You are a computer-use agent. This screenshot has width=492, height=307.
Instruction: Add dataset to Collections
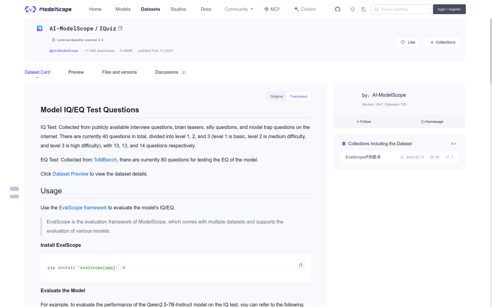pyautogui.click(x=442, y=42)
